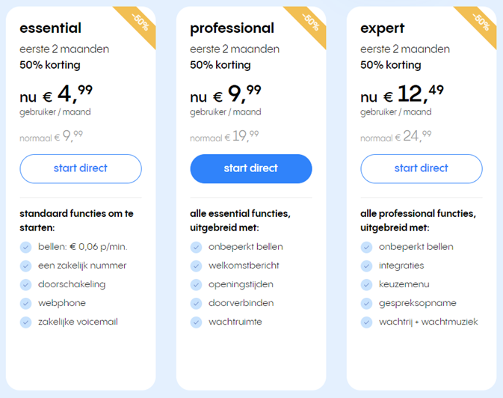Click start direct under essential plan

[x=81, y=168]
